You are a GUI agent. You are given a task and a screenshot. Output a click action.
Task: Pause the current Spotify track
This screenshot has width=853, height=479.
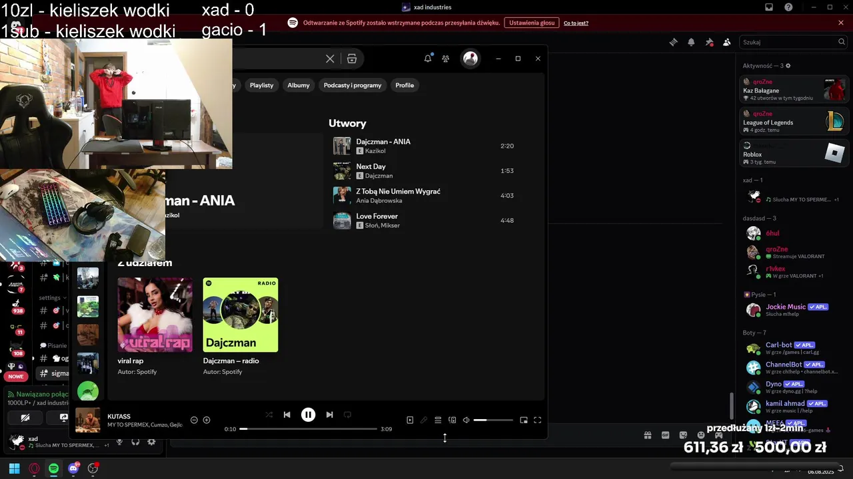point(308,414)
